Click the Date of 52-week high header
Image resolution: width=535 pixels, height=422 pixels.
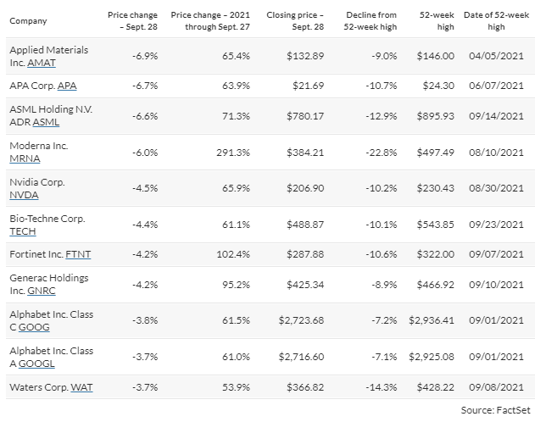[499, 20]
